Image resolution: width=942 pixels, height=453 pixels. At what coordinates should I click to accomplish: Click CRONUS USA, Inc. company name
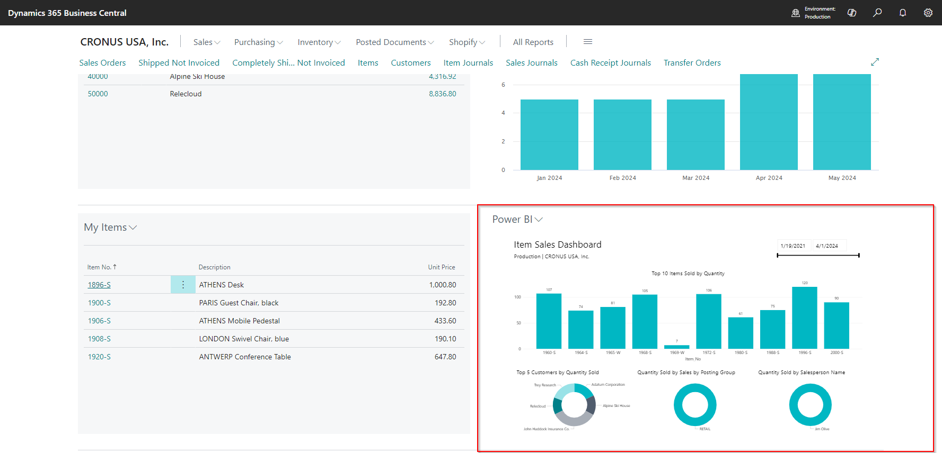(x=125, y=42)
